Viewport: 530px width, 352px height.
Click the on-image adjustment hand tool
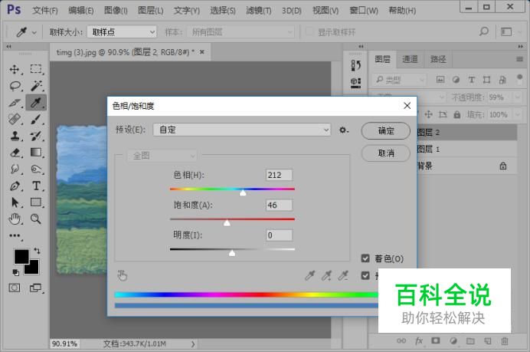[x=123, y=276]
